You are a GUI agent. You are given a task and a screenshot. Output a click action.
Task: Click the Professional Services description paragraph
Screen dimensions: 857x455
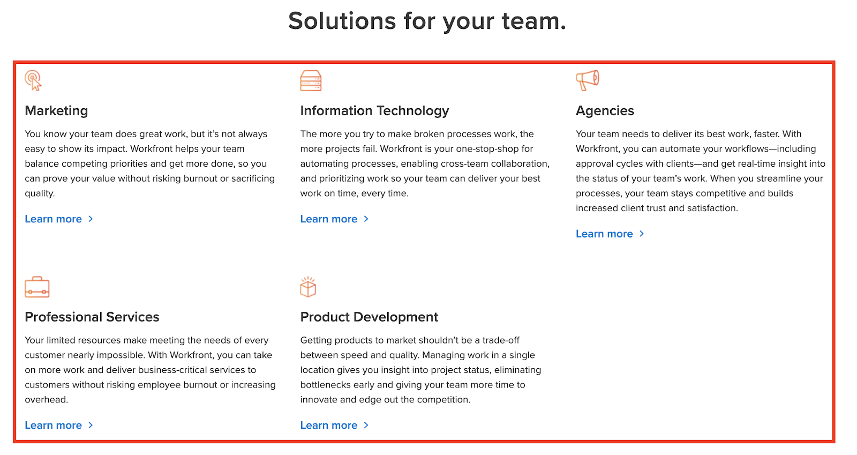point(150,370)
